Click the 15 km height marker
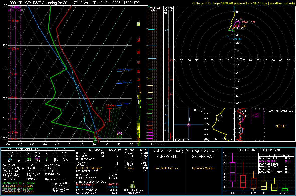This screenshot has height=196, width=296. pyautogui.click(x=15, y=21)
